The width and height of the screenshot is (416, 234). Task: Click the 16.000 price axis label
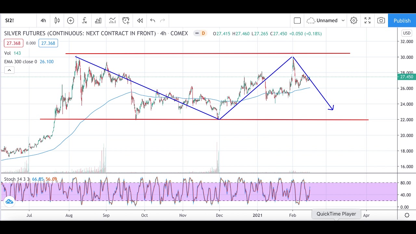[x=407, y=167]
